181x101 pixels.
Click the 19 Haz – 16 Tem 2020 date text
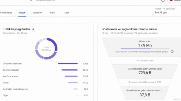(165, 9)
